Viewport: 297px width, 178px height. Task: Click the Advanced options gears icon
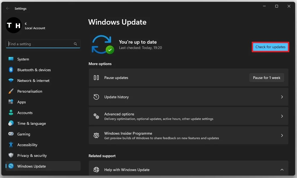point(96,116)
